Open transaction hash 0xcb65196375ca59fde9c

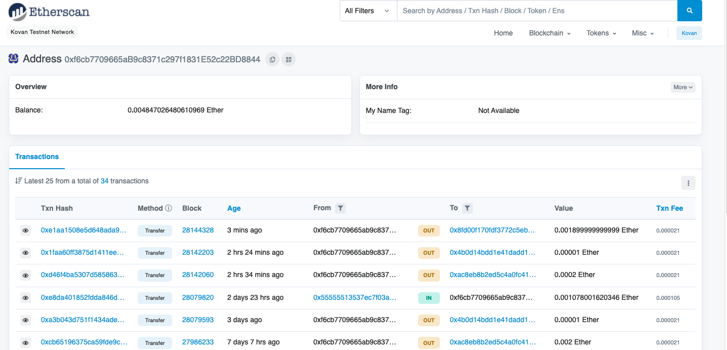click(x=84, y=342)
